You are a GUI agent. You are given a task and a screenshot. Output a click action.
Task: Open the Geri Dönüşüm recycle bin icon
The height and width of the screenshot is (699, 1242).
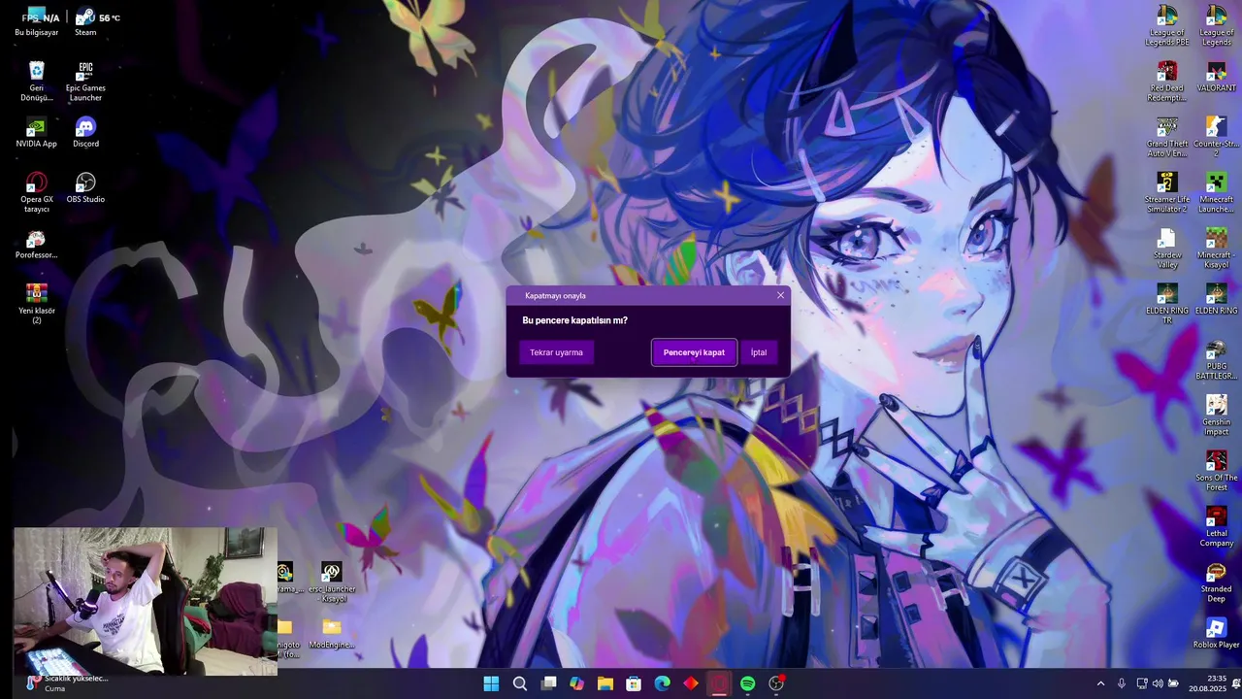pos(37,82)
